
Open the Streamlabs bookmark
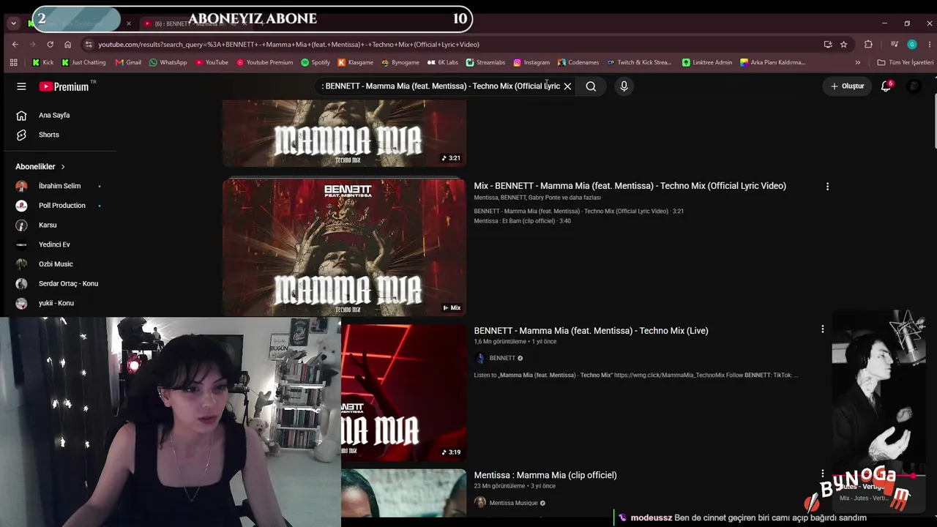(x=485, y=62)
